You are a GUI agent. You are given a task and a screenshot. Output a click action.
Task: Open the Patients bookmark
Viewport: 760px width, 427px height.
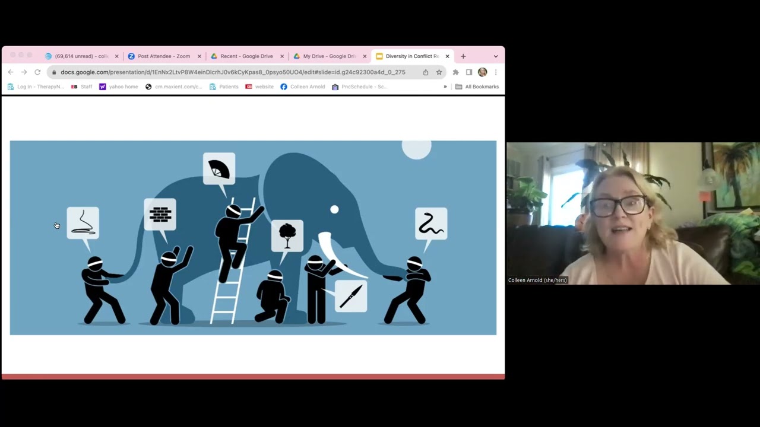pyautogui.click(x=224, y=87)
